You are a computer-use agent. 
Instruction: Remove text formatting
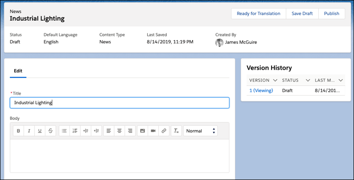pos(177,131)
